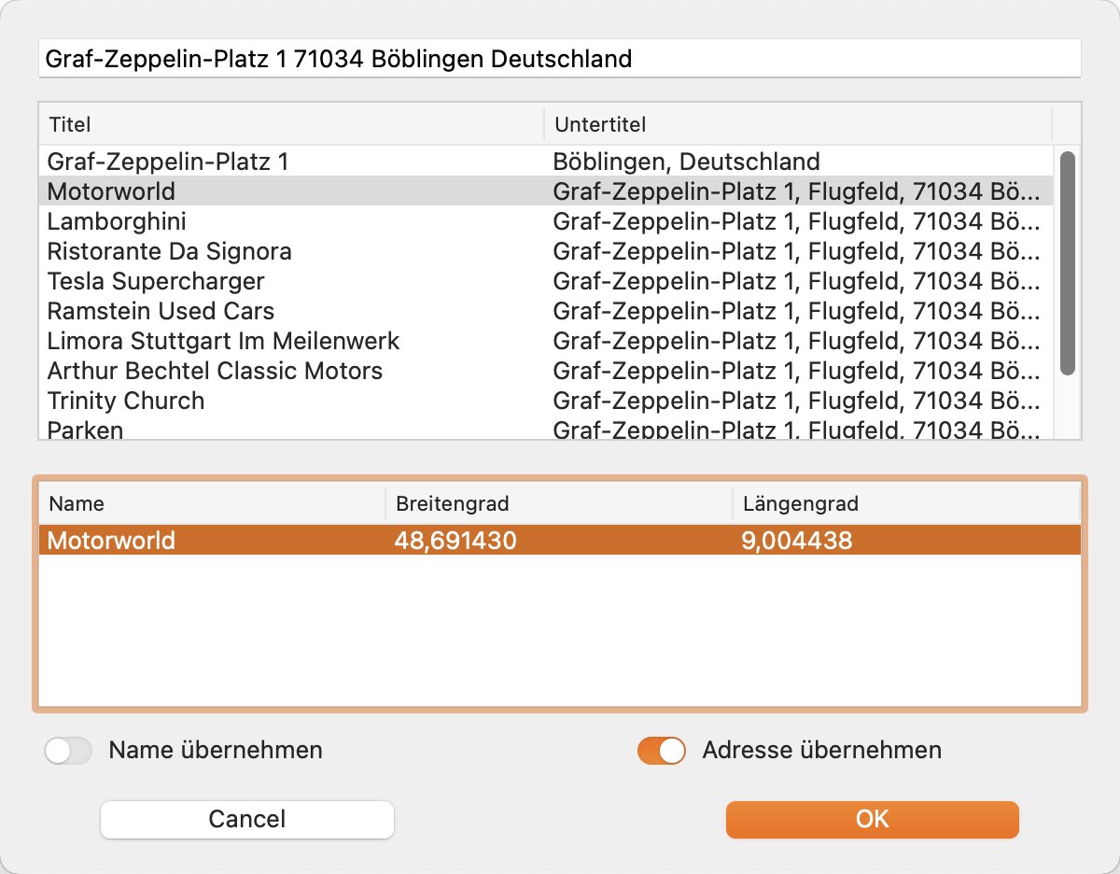Click the latitude value 48,691430
The width and height of the screenshot is (1120, 874).
(455, 540)
